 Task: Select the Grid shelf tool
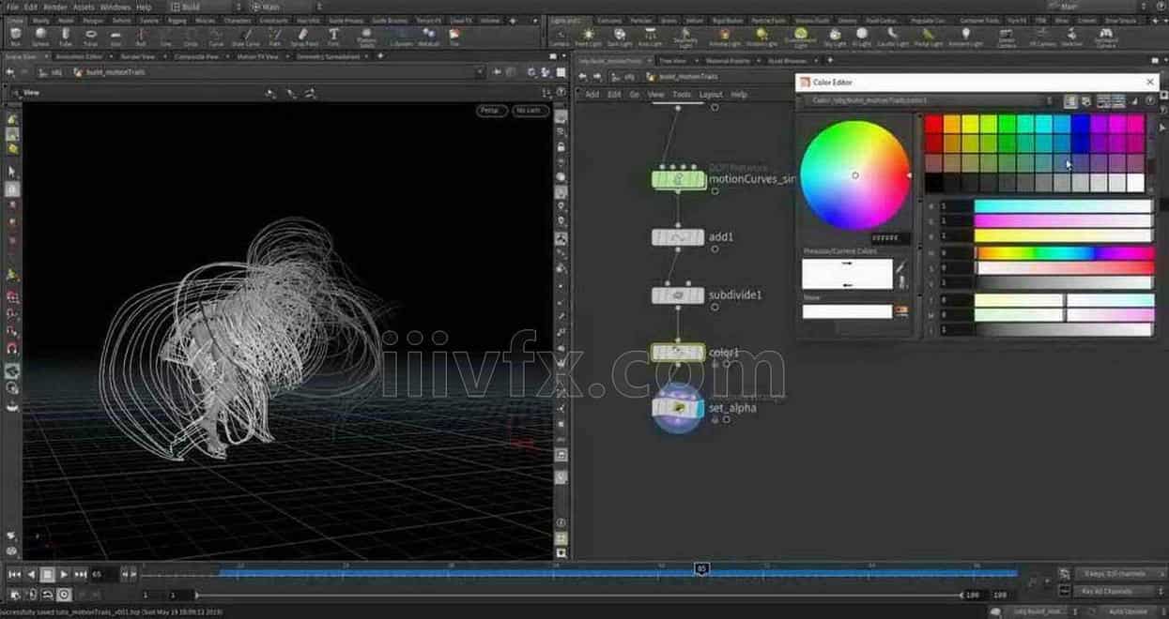pyautogui.click(x=115, y=37)
